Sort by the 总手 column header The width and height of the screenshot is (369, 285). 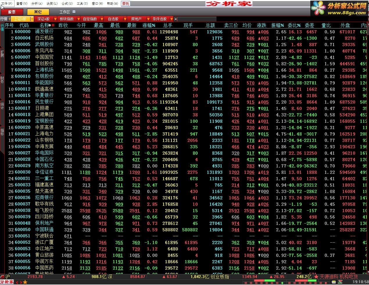(168, 26)
